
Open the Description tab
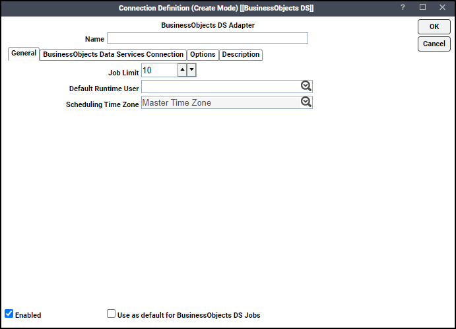pos(240,54)
